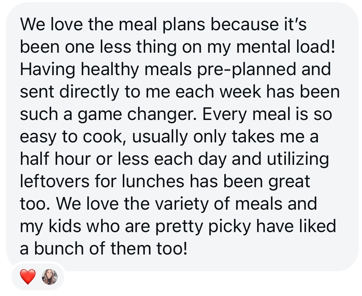Click the word "kids" in the message

[65, 226]
